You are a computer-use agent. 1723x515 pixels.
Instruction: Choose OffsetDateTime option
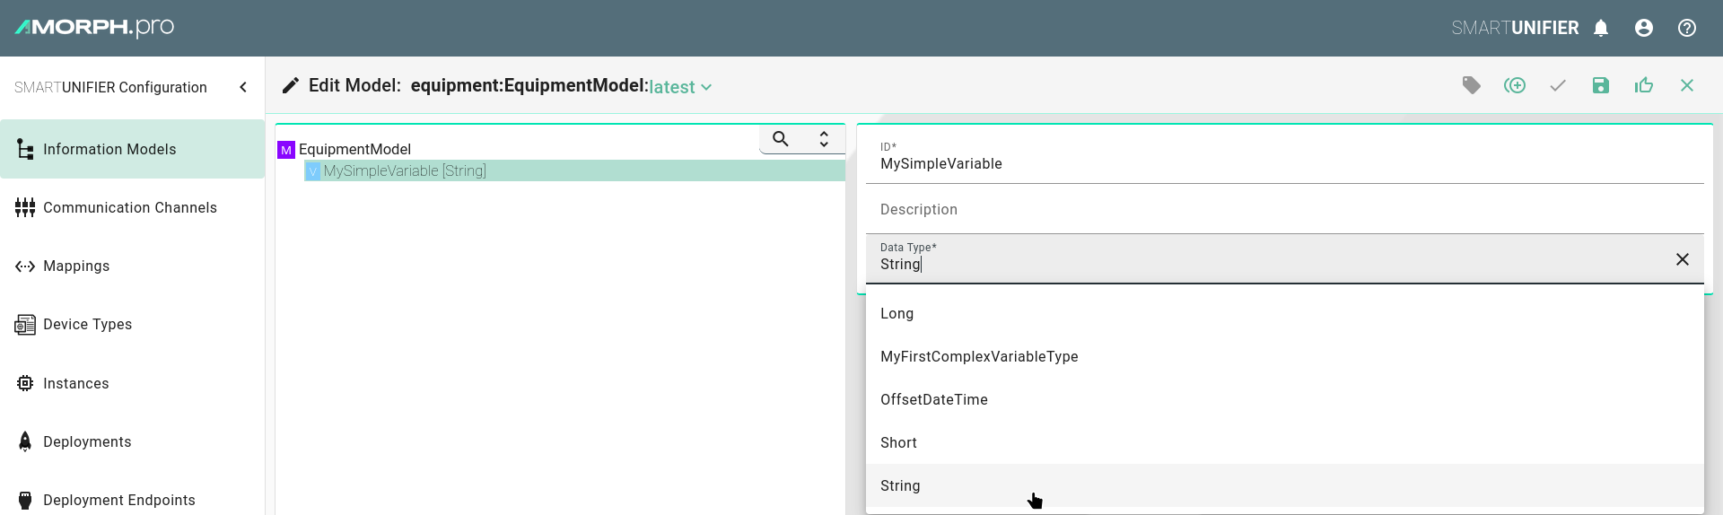(x=1284, y=399)
